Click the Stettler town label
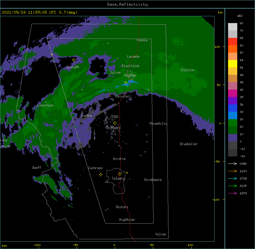Viewport: 255px width, 249px height. [x=188, y=70]
